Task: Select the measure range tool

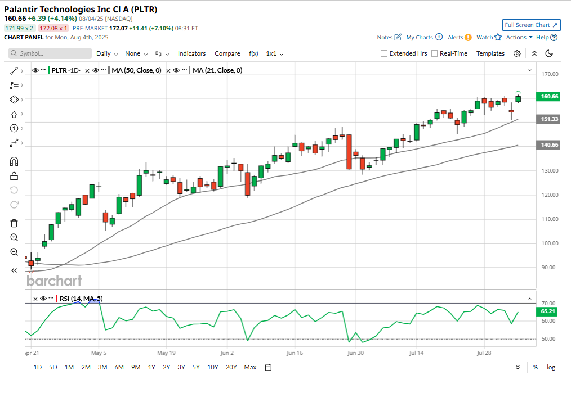Action: coord(14,143)
